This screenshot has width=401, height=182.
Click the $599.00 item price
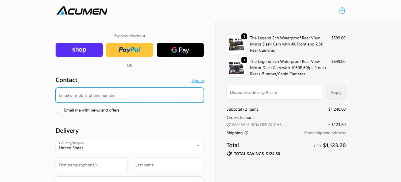point(338,38)
